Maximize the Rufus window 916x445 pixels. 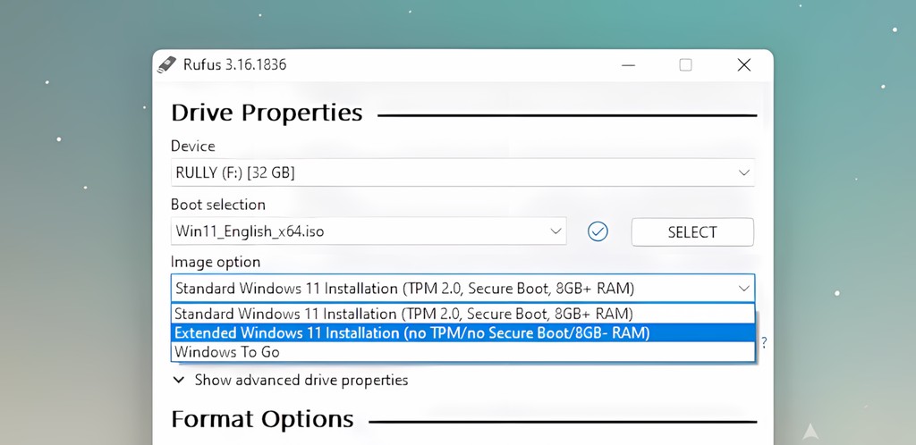click(685, 64)
